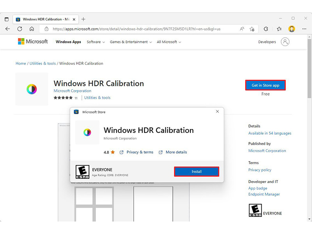Expand the All Microsoft dropdown

[169, 42]
